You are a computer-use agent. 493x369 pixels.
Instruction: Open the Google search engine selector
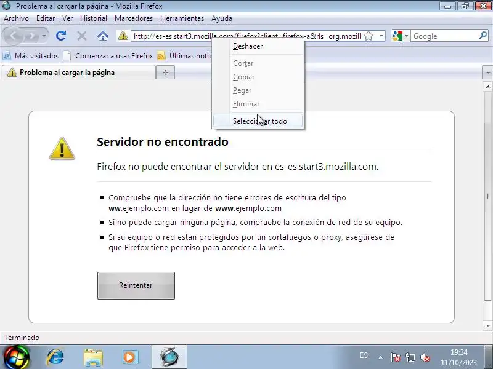pos(400,36)
